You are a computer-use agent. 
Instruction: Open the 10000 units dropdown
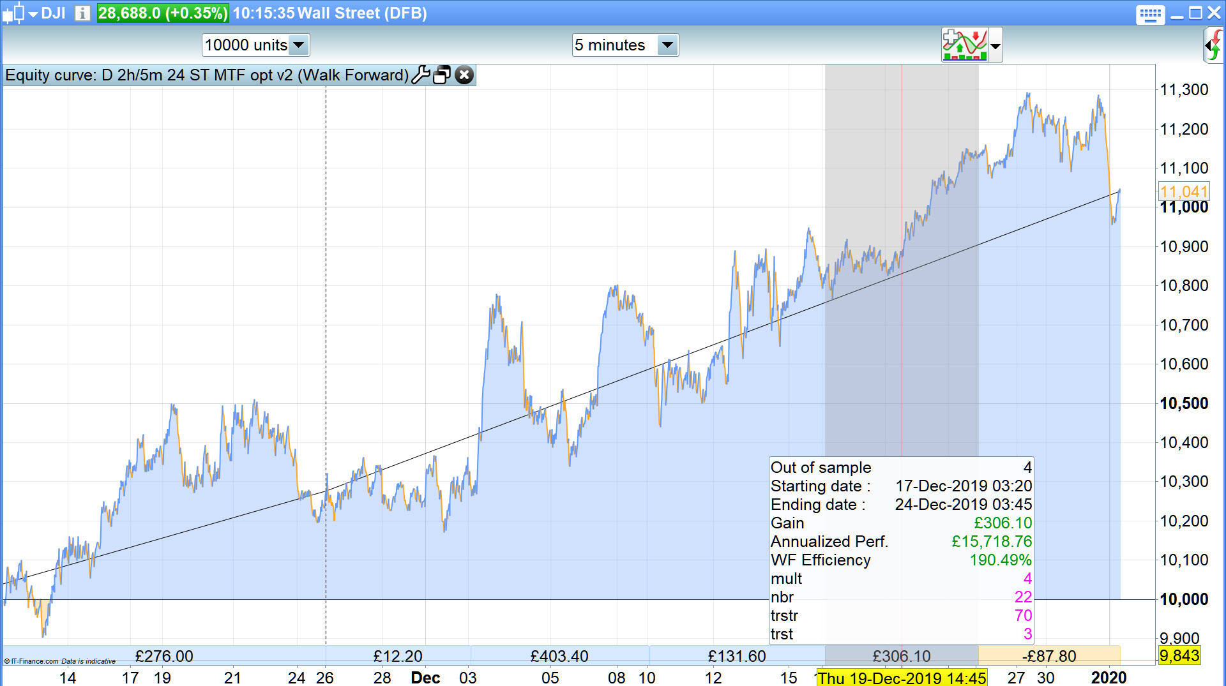click(255, 45)
